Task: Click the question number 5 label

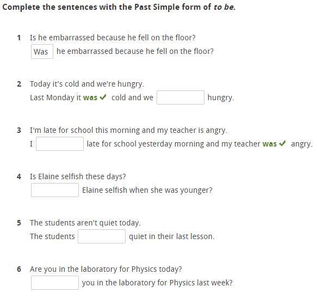Action: click(19, 223)
